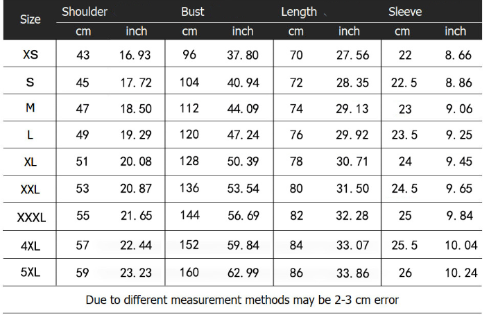Image resolution: width=489 pixels, height=315 pixels.
Task: Select the XXXL size row label
Action: coord(31,217)
